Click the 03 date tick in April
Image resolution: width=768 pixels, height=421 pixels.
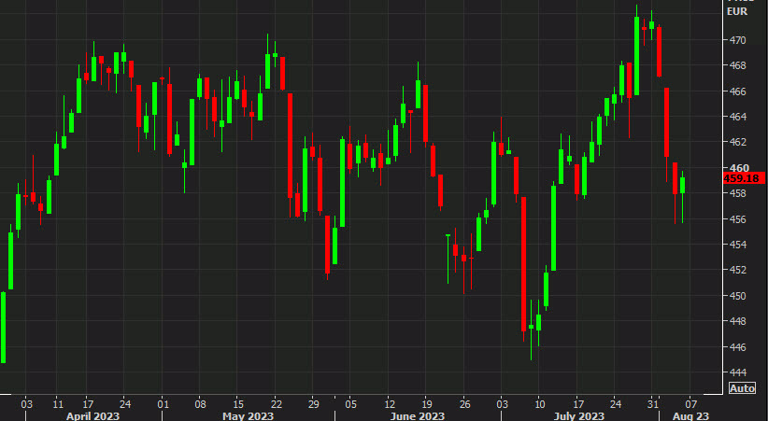[26, 404]
